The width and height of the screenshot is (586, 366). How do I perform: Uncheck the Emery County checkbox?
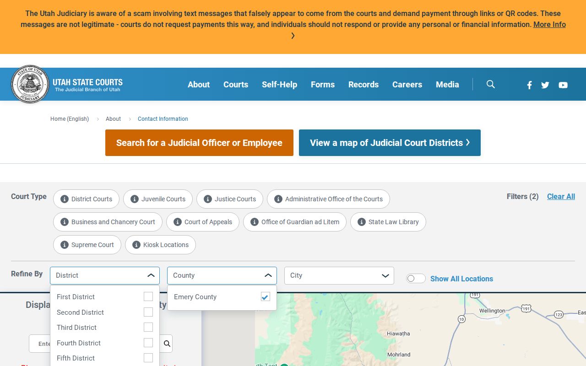click(266, 296)
